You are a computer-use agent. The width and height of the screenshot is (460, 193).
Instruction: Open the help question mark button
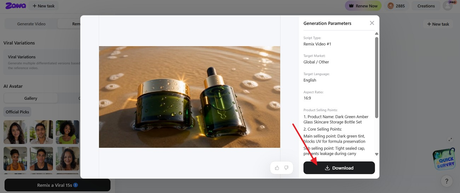click(x=447, y=181)
